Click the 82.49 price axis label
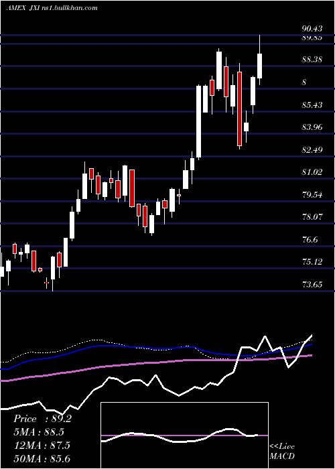 tap(312, 150)
